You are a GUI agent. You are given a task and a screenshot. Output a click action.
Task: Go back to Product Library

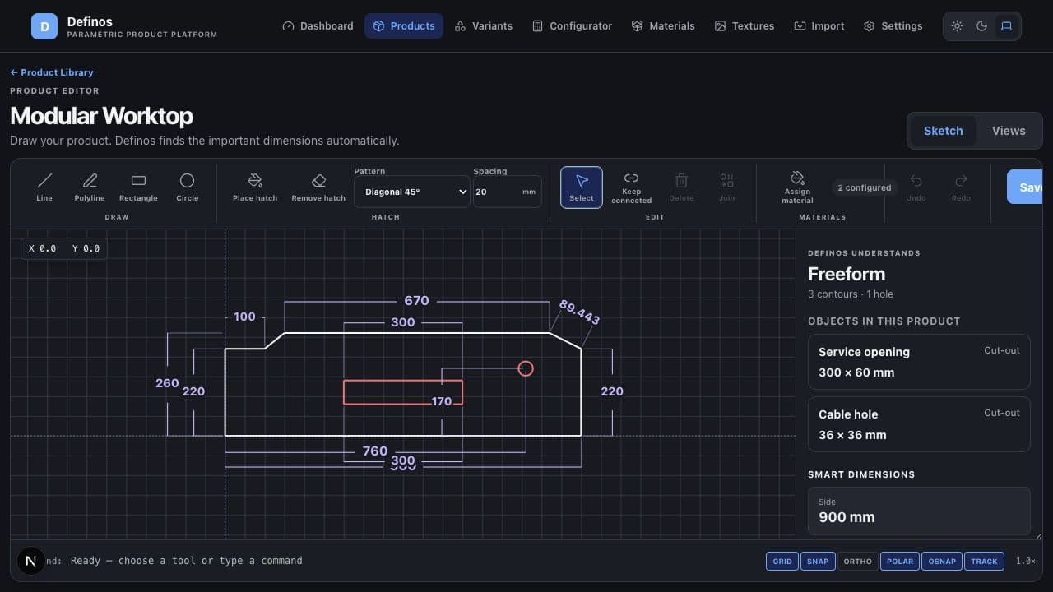click(52, 72)
